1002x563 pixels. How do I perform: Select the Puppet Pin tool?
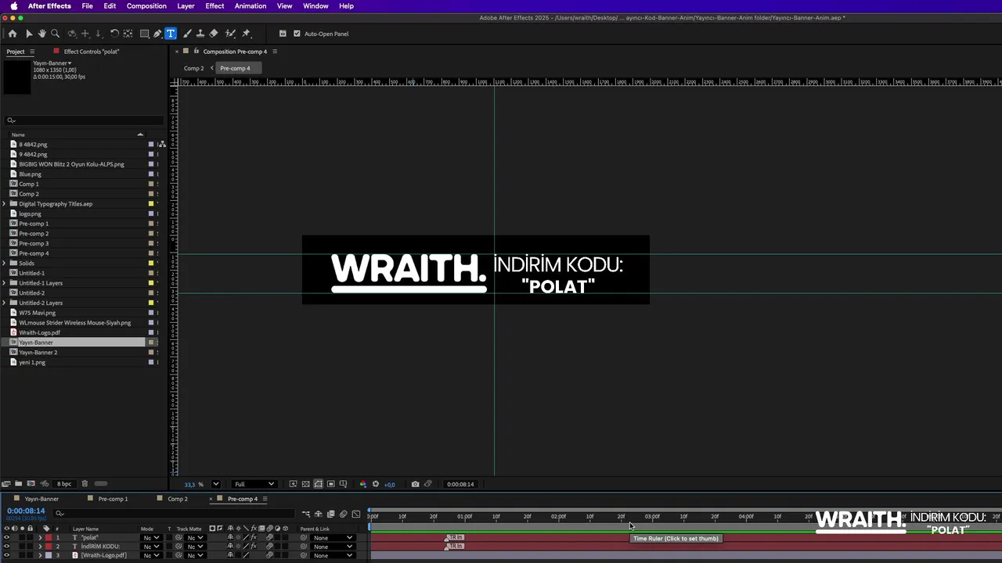(x=246, y=34)
